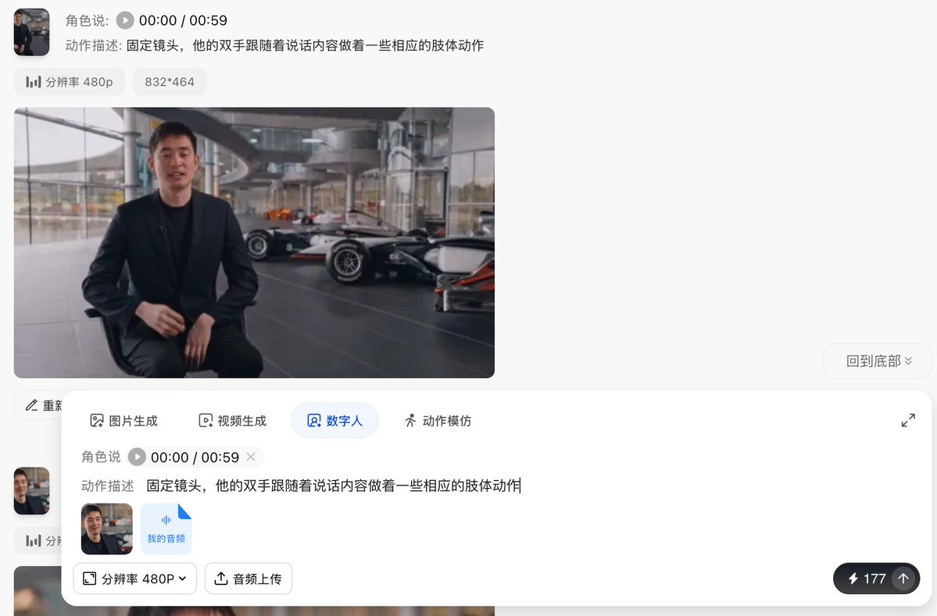Open the 分辨率 480P dropdown
Screen dimensions: 937x616
click(135, 579)
